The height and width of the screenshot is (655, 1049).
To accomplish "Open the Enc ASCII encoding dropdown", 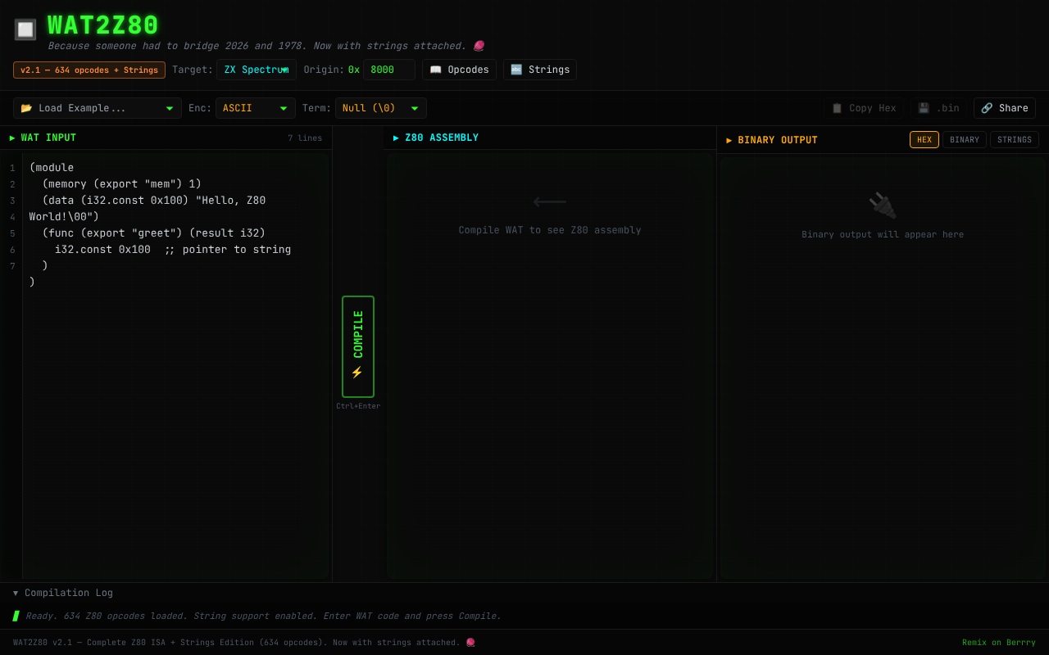I will pyautogui.click(x=256, y=108).
